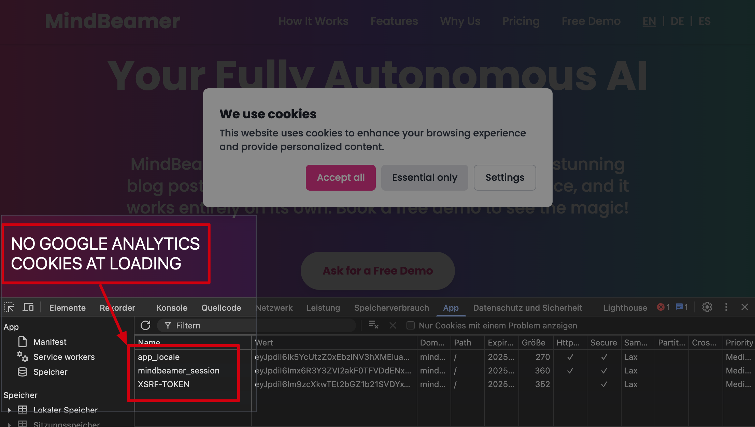Switch to the Leistung tab
The image size is (755, 427).
click(323, 308)
